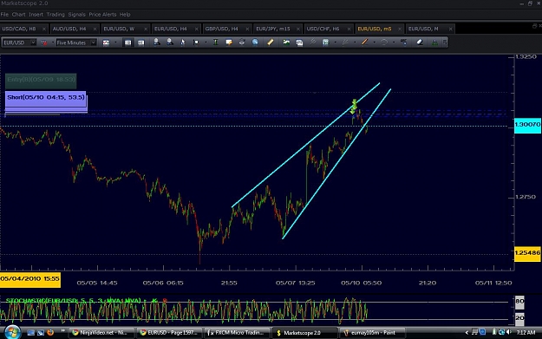Image resolution: width=542 pixels, height=339 pixels.
Task: Open the Help menu
Action: point(125,15)
